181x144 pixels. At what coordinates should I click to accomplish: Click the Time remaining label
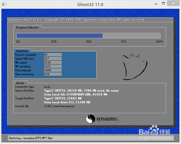click(x=24, y=74)
